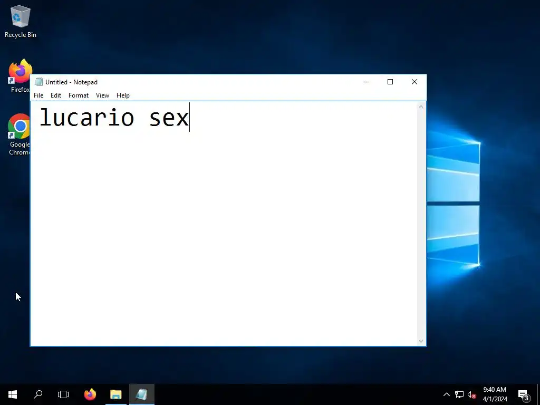Maximize the Notepad window
The width and height of the screenshot is (540, 405).
coord(390,82)
